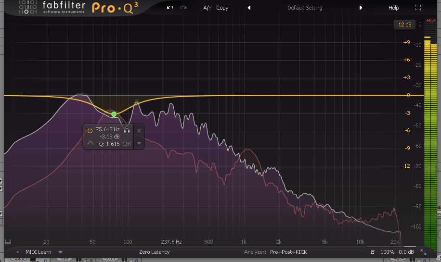The width and height of the screenshot is (441, 262).
Task: Adjust the 100% gain scale value
Action: pos(387,252)
